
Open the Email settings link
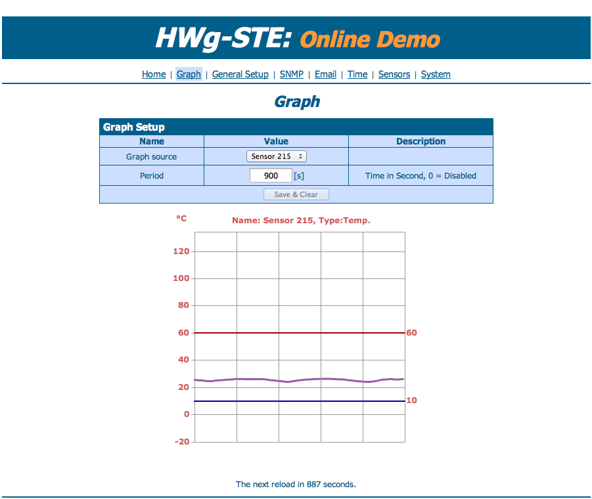click(x=325, y=74)
